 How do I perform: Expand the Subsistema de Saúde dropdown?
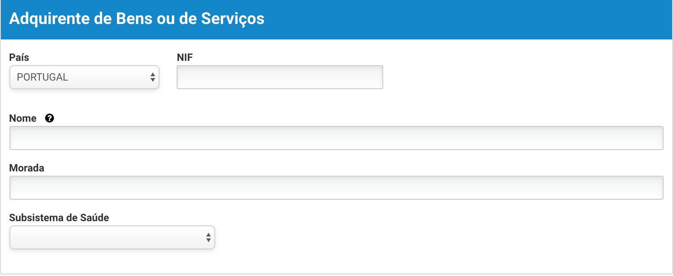pyautogui.click(x=112, y=237)
